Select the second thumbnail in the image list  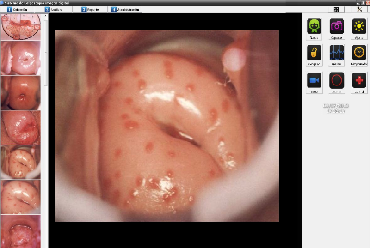[21, 57]
